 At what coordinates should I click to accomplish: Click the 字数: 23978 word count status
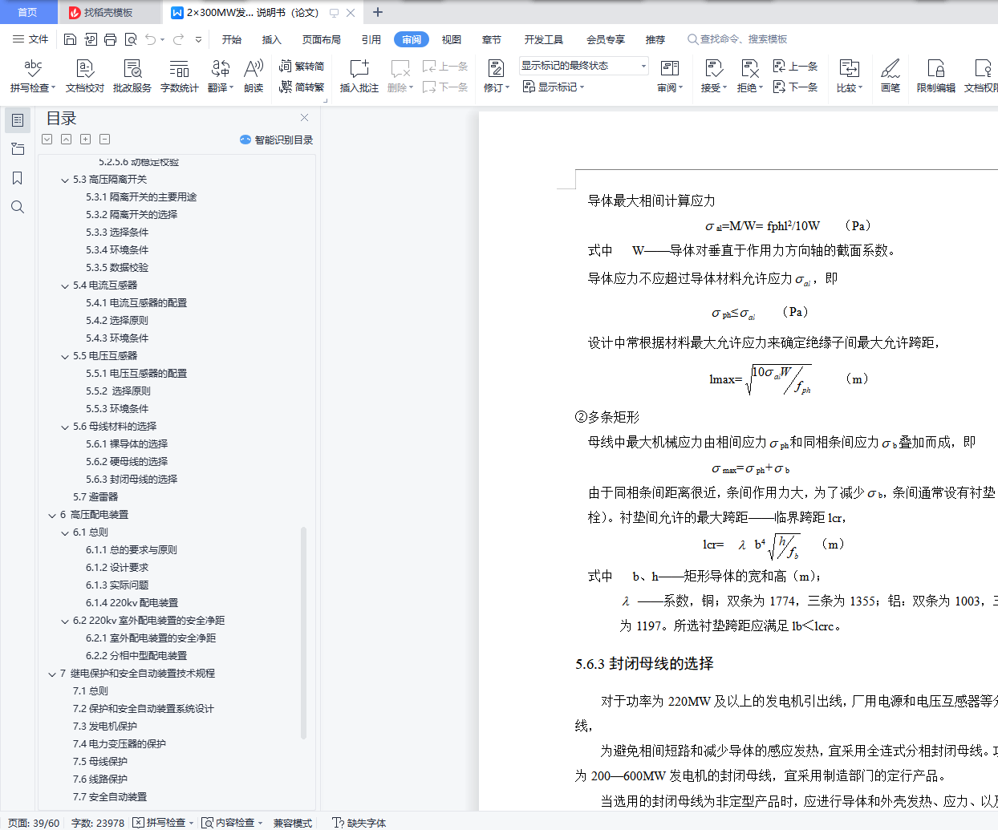tap(98, 823)
